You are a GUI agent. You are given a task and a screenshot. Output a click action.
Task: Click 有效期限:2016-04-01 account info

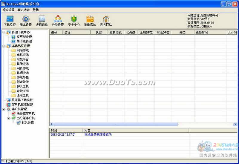(x=200, y=23)
